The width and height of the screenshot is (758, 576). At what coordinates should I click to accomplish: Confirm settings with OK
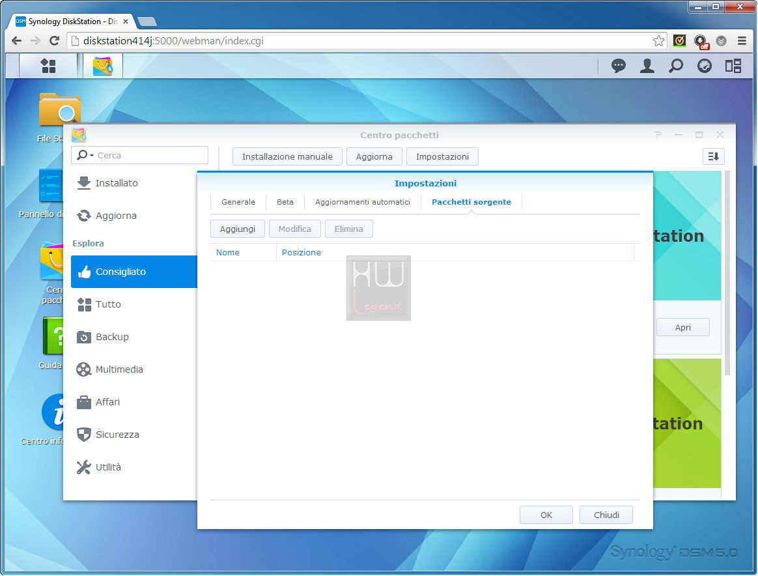coord(546,515)
